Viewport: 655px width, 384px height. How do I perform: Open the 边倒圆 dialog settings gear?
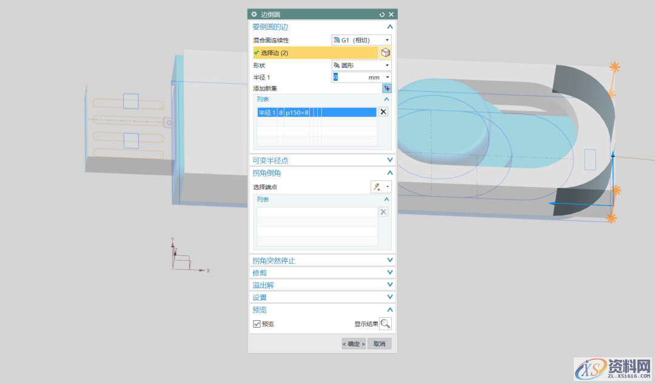point(254,14)
